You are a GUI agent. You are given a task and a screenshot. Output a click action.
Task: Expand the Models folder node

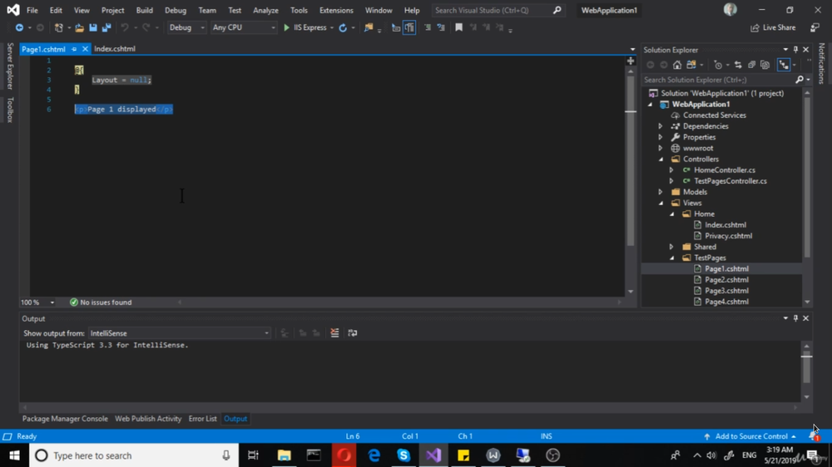click(661, 192)
